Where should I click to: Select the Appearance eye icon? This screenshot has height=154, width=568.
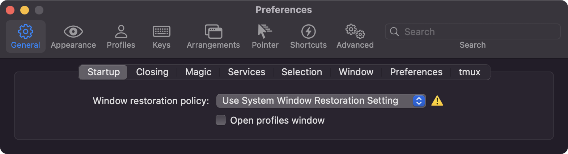(73, 32)
